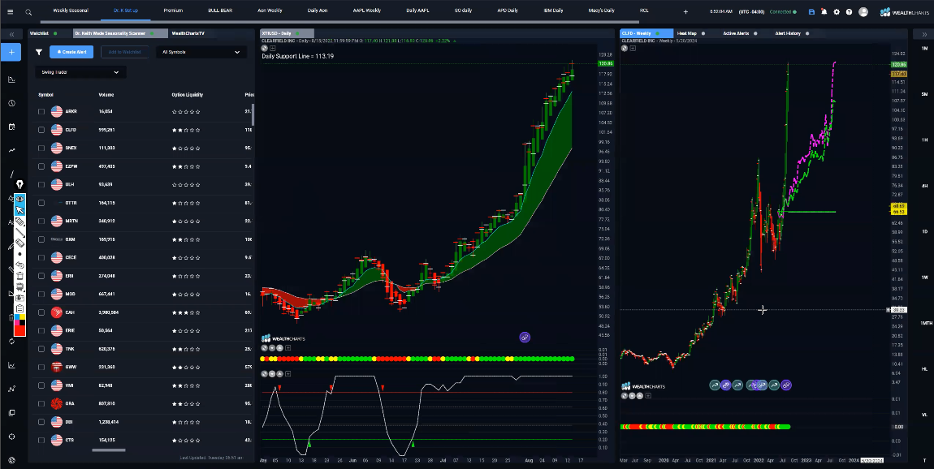Click the scanner table vertical scrollbar
The height and width of the screenshot is (469, 934).
click(x=253, y=115)
